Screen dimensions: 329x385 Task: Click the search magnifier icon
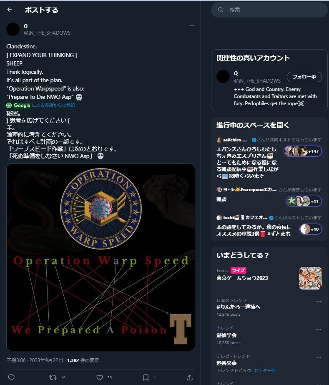tap(221, 10)
